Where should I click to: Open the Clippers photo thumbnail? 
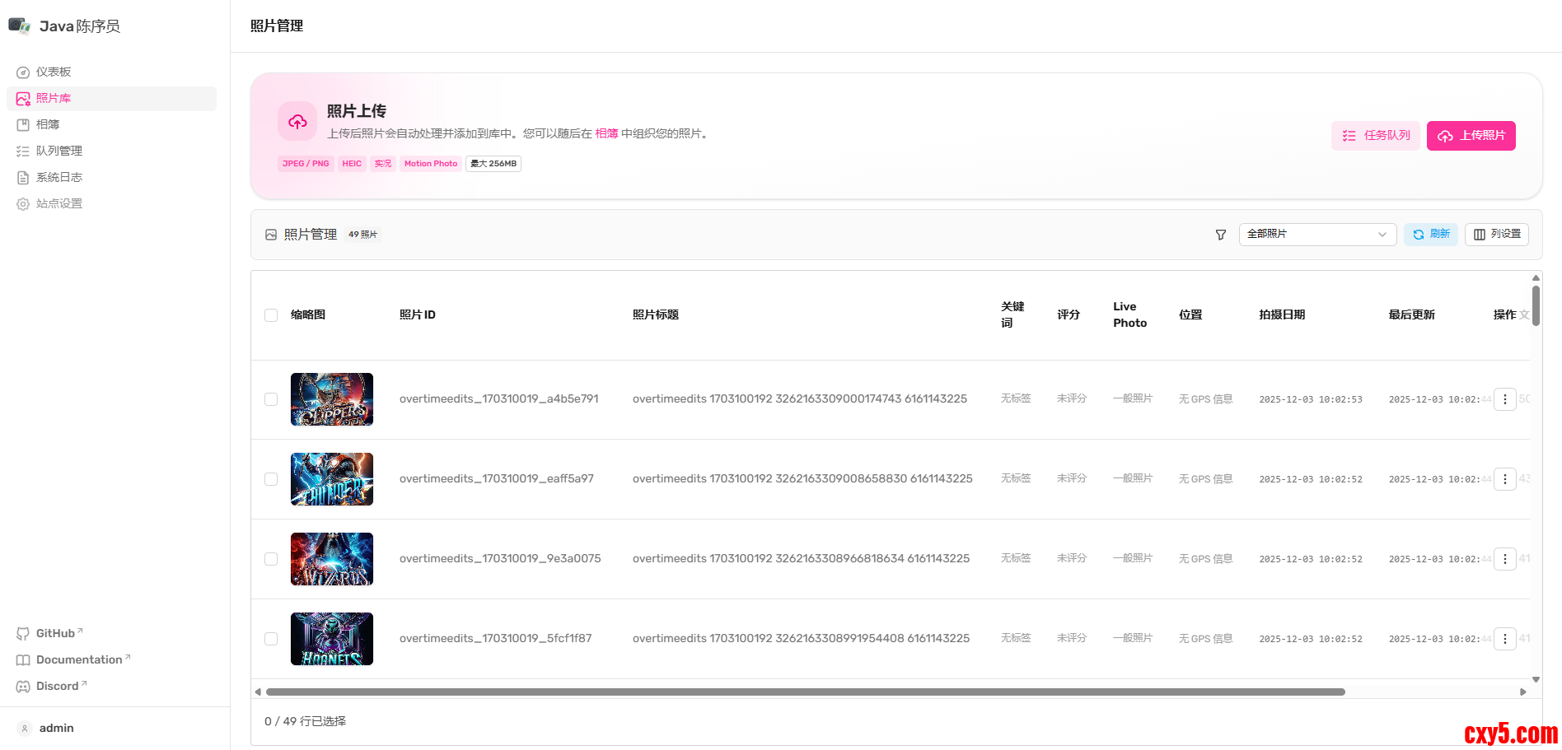point(332,399)
